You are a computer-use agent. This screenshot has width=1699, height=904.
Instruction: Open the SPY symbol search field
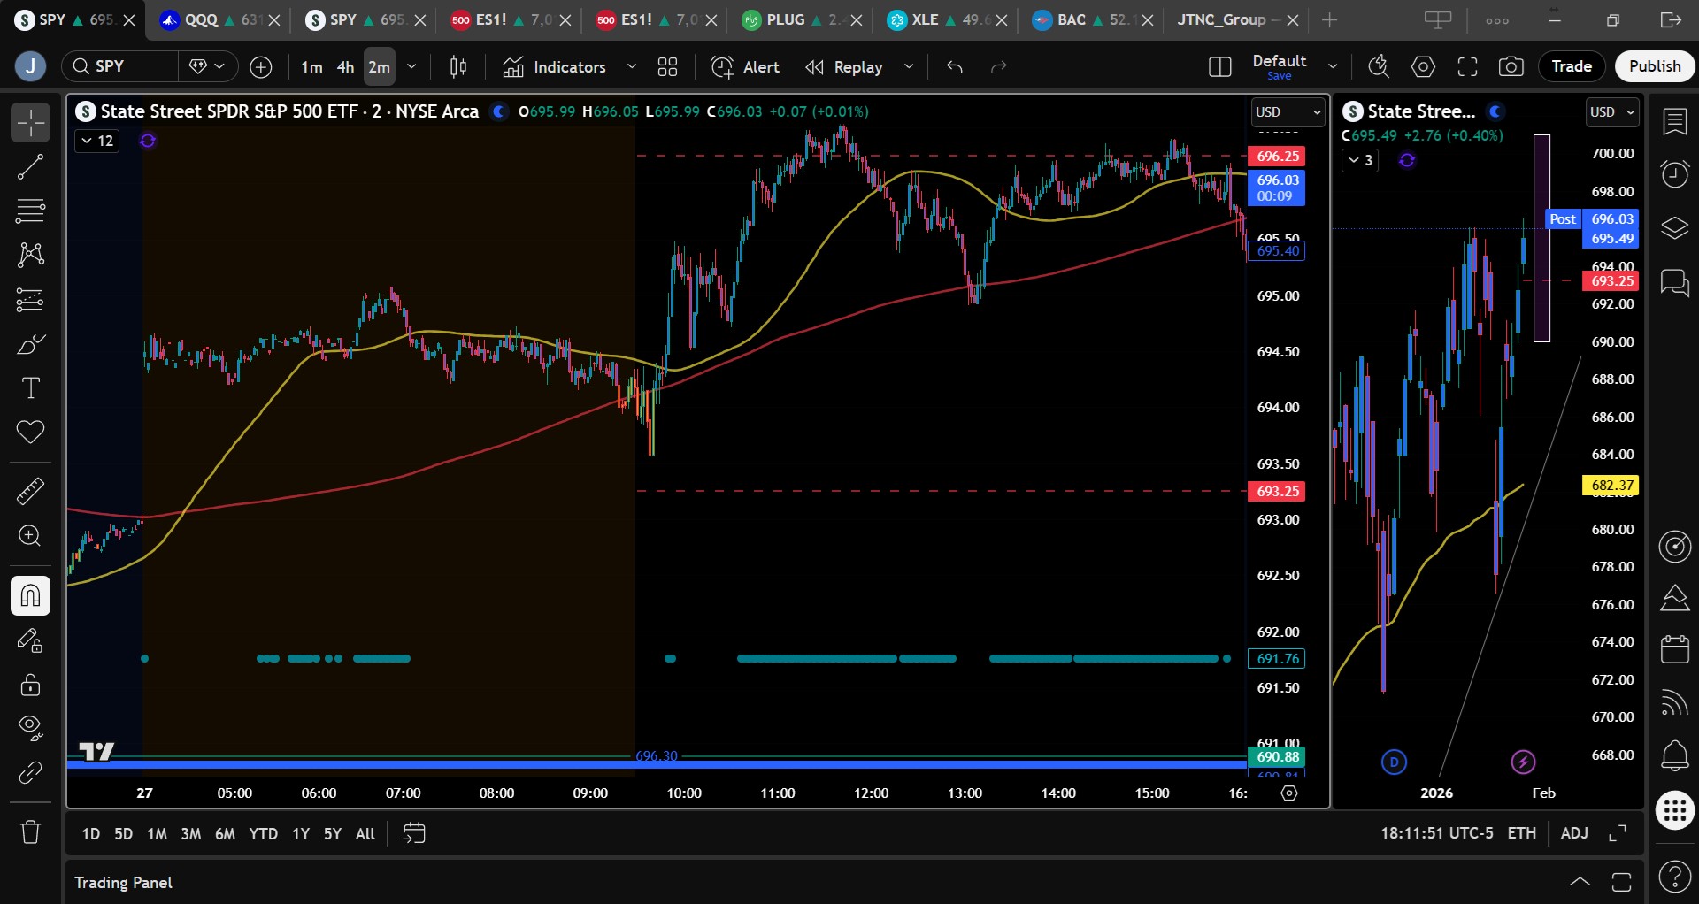pos(120,66)
